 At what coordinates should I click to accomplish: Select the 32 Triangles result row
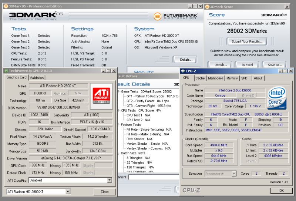(139, 163)
